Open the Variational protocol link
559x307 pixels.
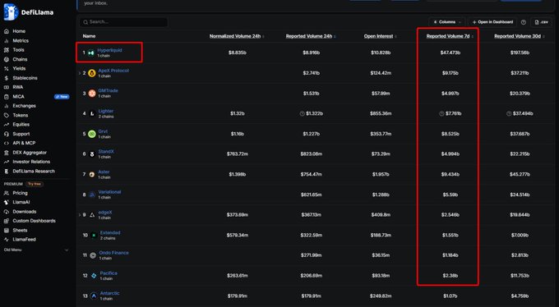coord(109,192)
